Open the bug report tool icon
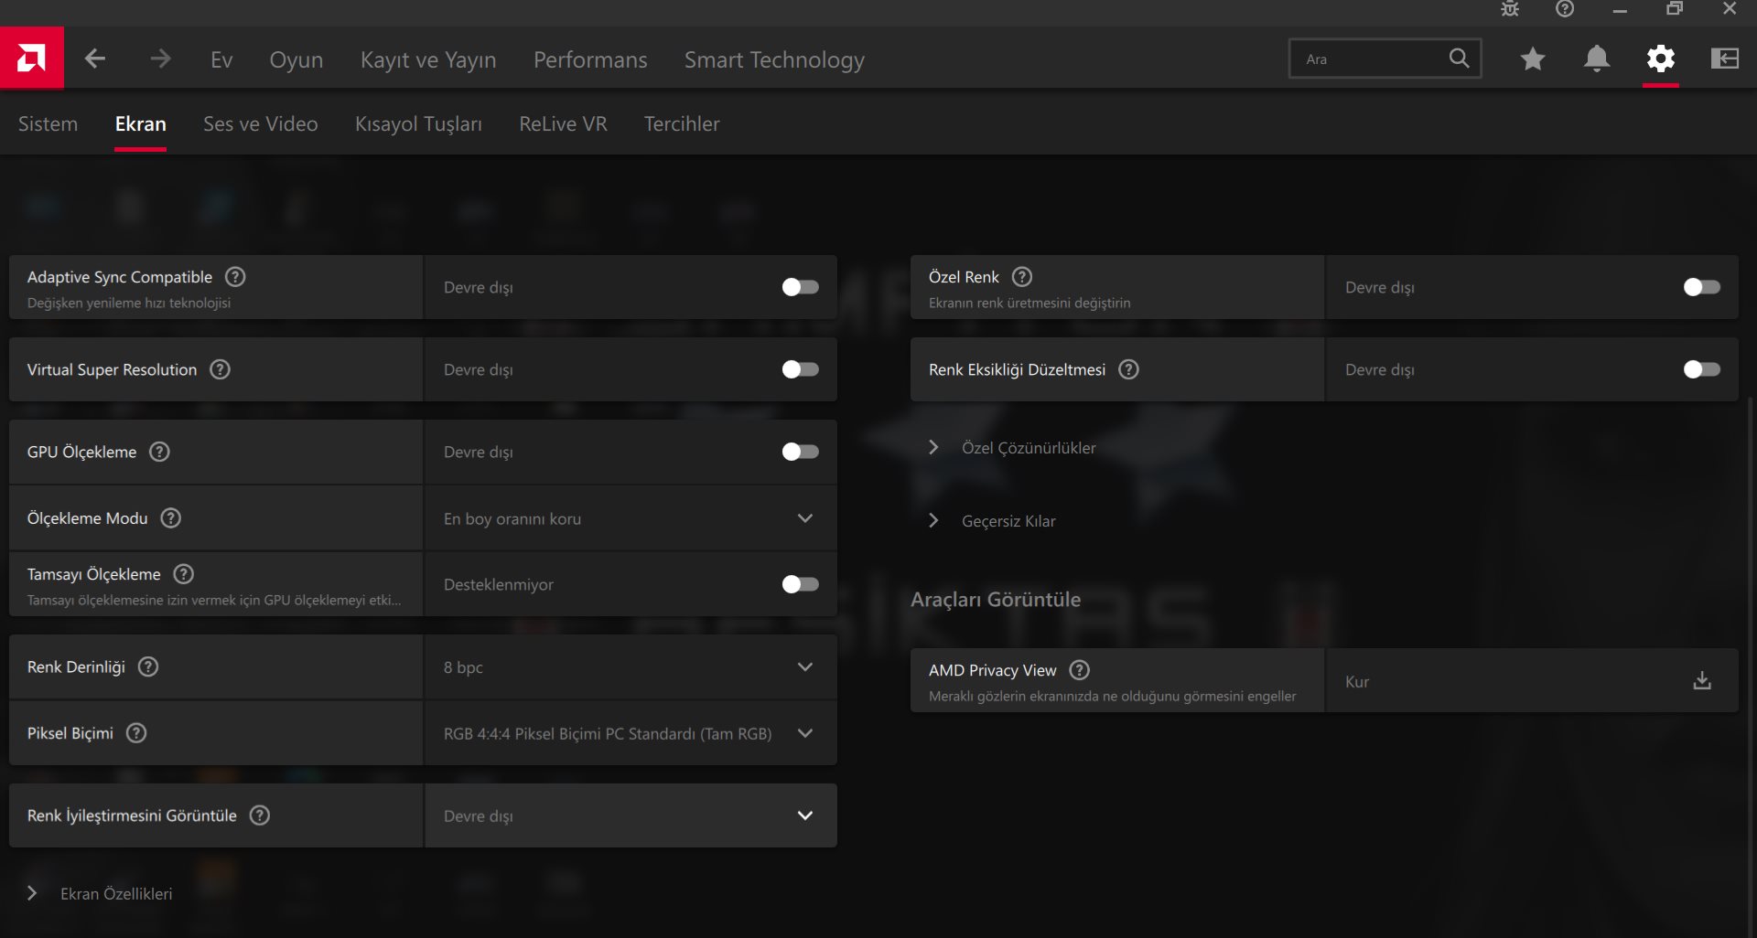 (x=1510, y=9)
